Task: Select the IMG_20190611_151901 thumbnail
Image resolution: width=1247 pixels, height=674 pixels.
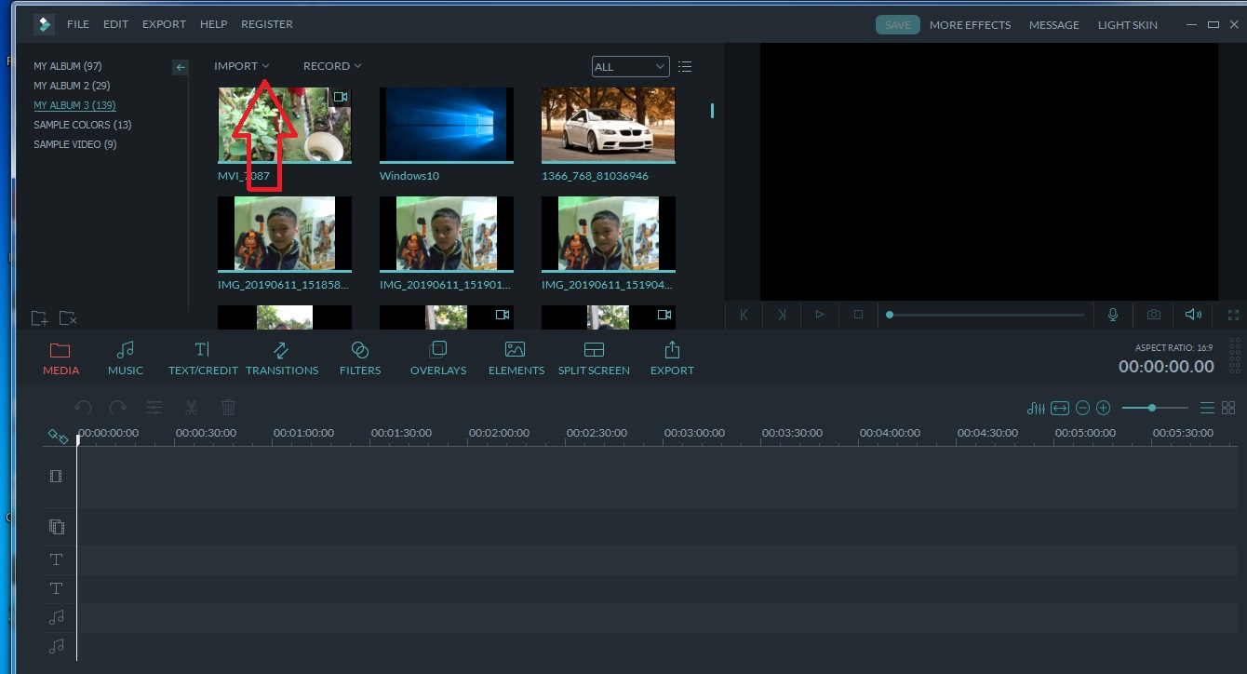Action: coord(447,234)
